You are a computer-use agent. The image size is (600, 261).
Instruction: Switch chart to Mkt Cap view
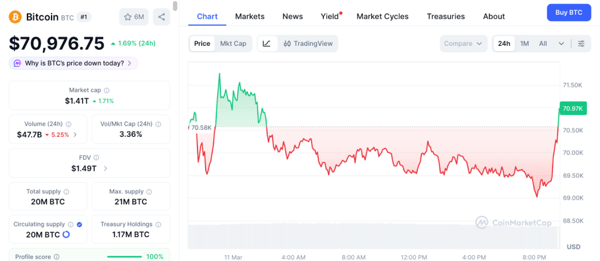point(233,43)
